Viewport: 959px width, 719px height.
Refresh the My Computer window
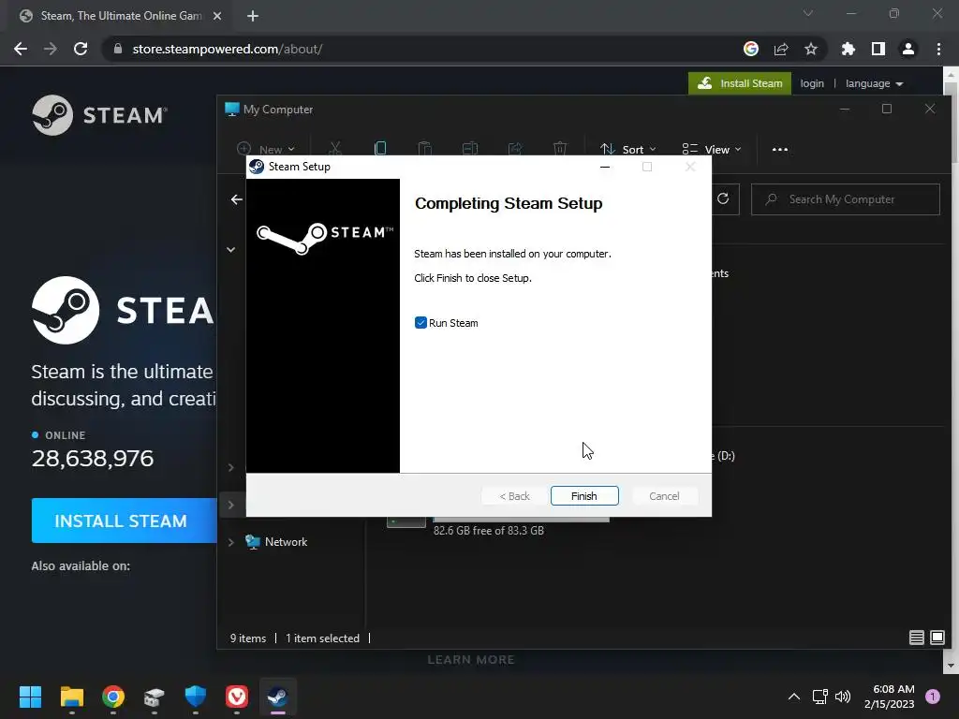pos(723,198)
